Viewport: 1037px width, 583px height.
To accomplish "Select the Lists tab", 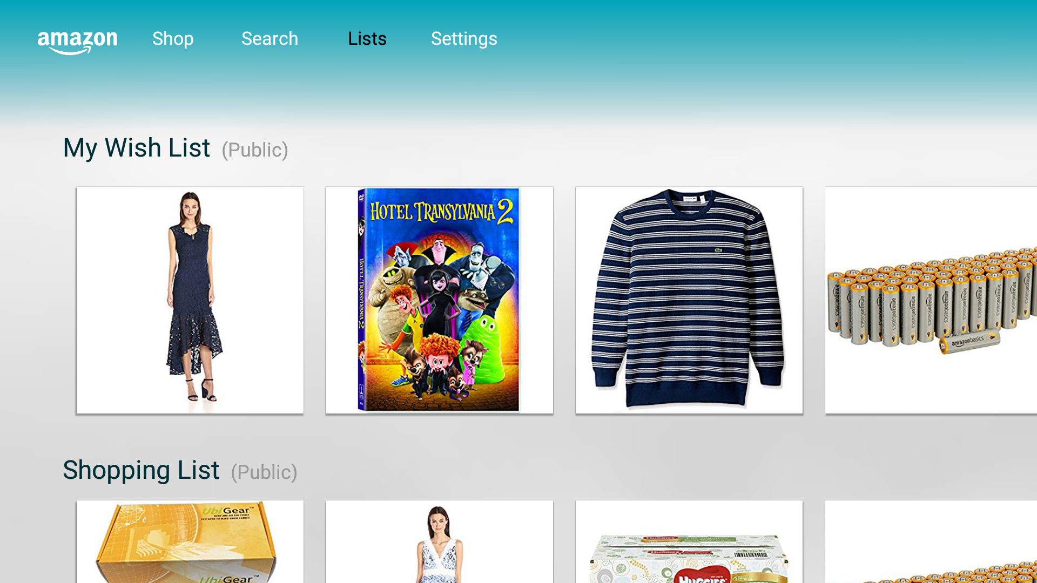I will 367,39.
